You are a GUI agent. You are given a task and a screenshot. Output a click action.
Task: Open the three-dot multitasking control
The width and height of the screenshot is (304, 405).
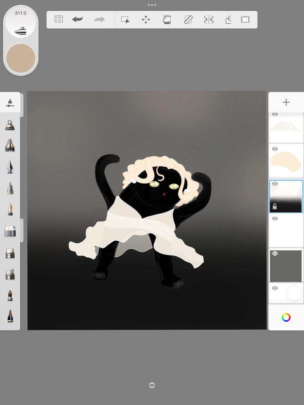tap(152, 5)
